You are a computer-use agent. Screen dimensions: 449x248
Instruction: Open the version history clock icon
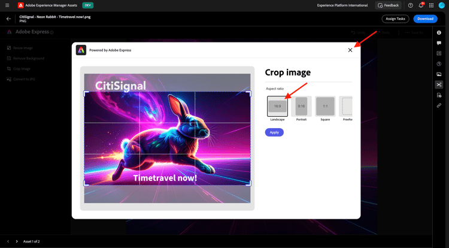coord(439,64)
